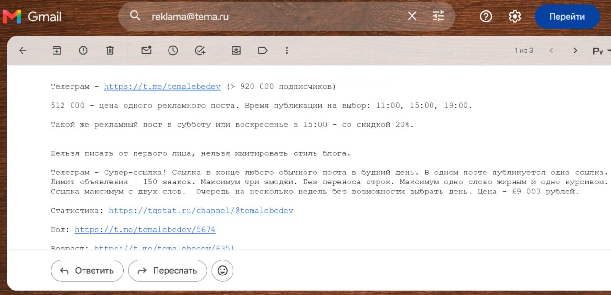Viewport: 611px width, 295px height.
Task: Report this email as spam
Action: click(84, 51)
